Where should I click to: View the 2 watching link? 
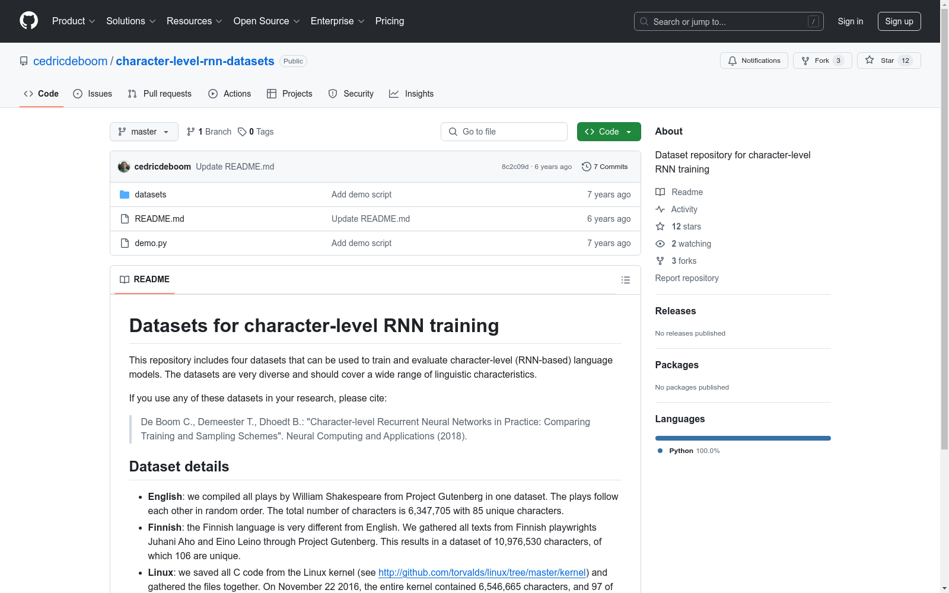(683, 244)
